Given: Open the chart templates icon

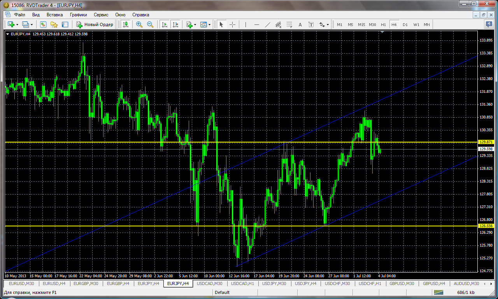Looking at the screenshot, I should coord(203,24).
